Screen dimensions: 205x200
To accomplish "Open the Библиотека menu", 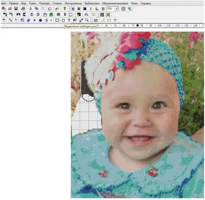I will 92,3.
